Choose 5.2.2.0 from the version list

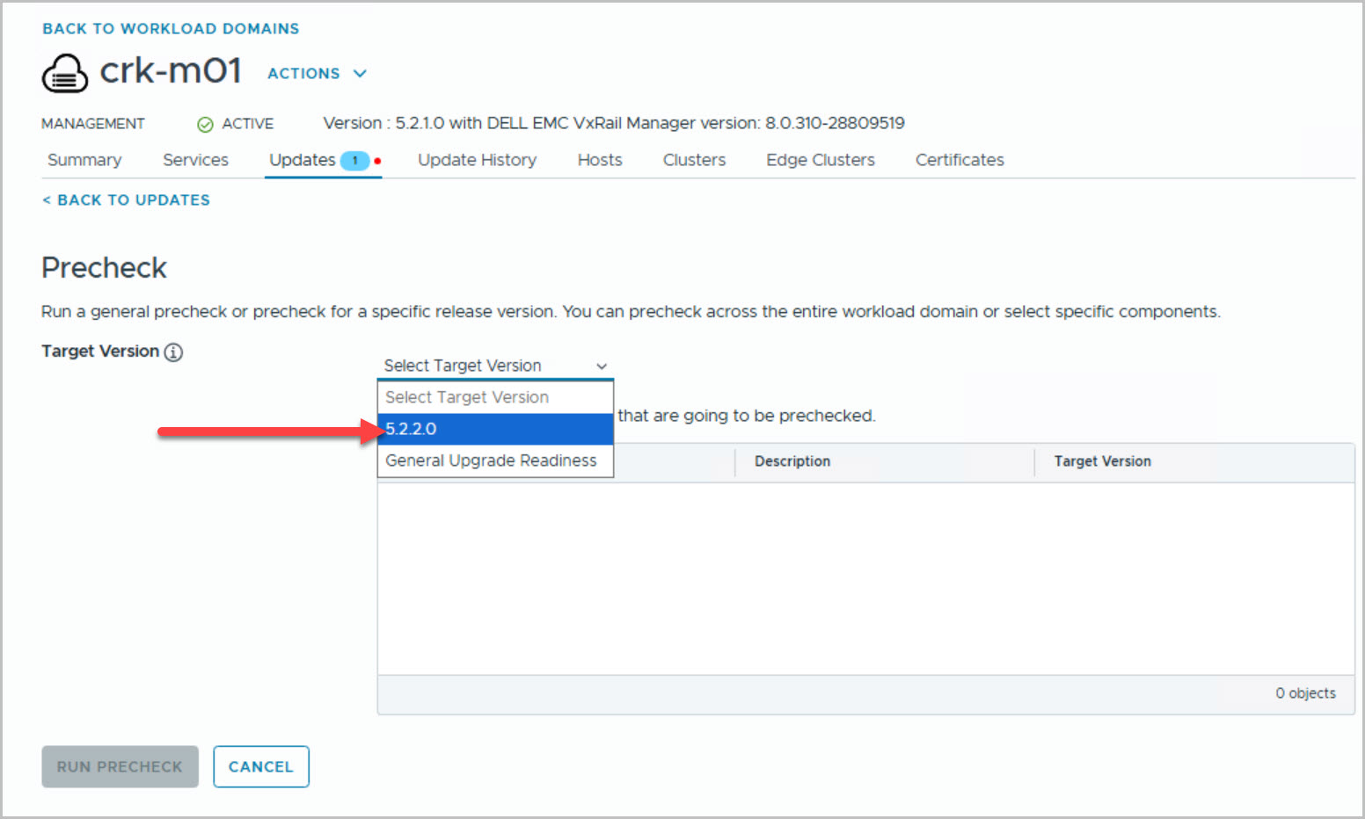(495, 429)
